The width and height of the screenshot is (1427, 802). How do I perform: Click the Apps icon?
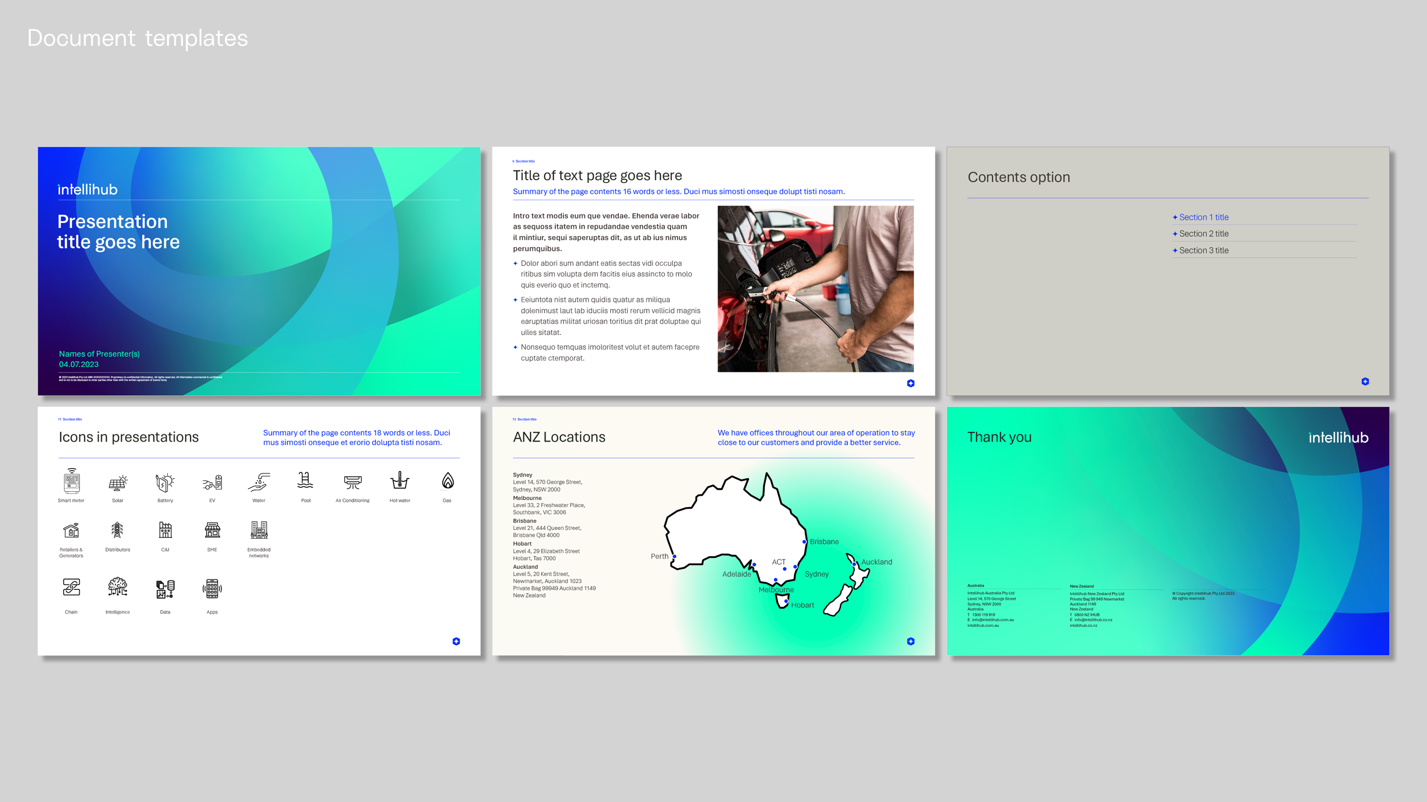click(211, 588)
